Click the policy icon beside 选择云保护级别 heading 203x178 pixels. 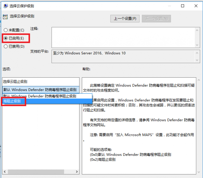(x=5, y=17)
